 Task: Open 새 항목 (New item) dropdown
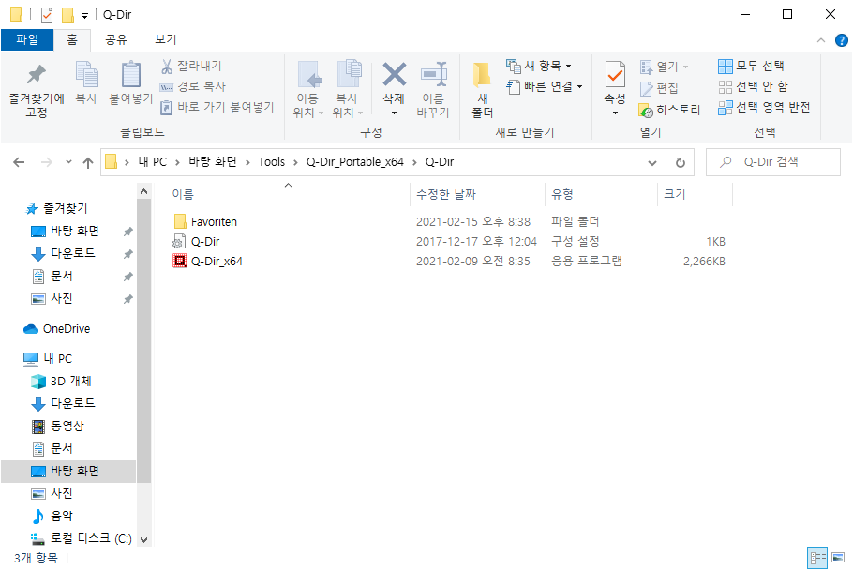tap(539, 66)
